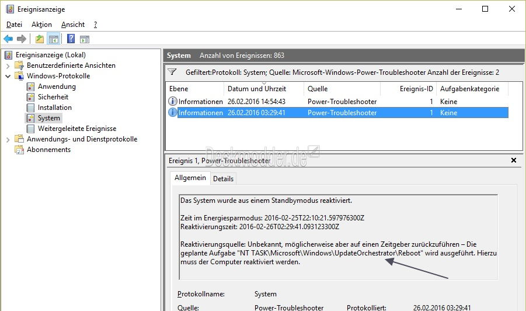Click the Protokolliert value 26.02.2016 03:29:41
The height and width of the screenshot is (311, 526).
(x=442, y=307)
